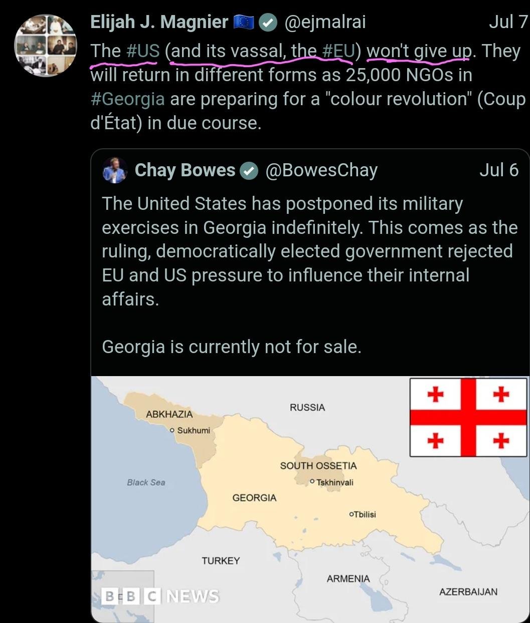Click the Georgian flag on the map
Image resolution: width=530 pixels, height=623 pixels.
[x=468, y=417]
